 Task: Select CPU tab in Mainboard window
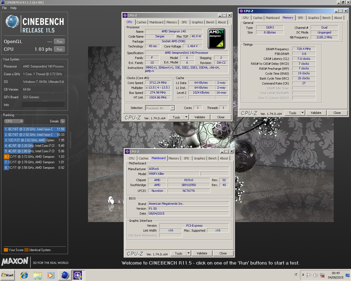[x=132, y=158]
